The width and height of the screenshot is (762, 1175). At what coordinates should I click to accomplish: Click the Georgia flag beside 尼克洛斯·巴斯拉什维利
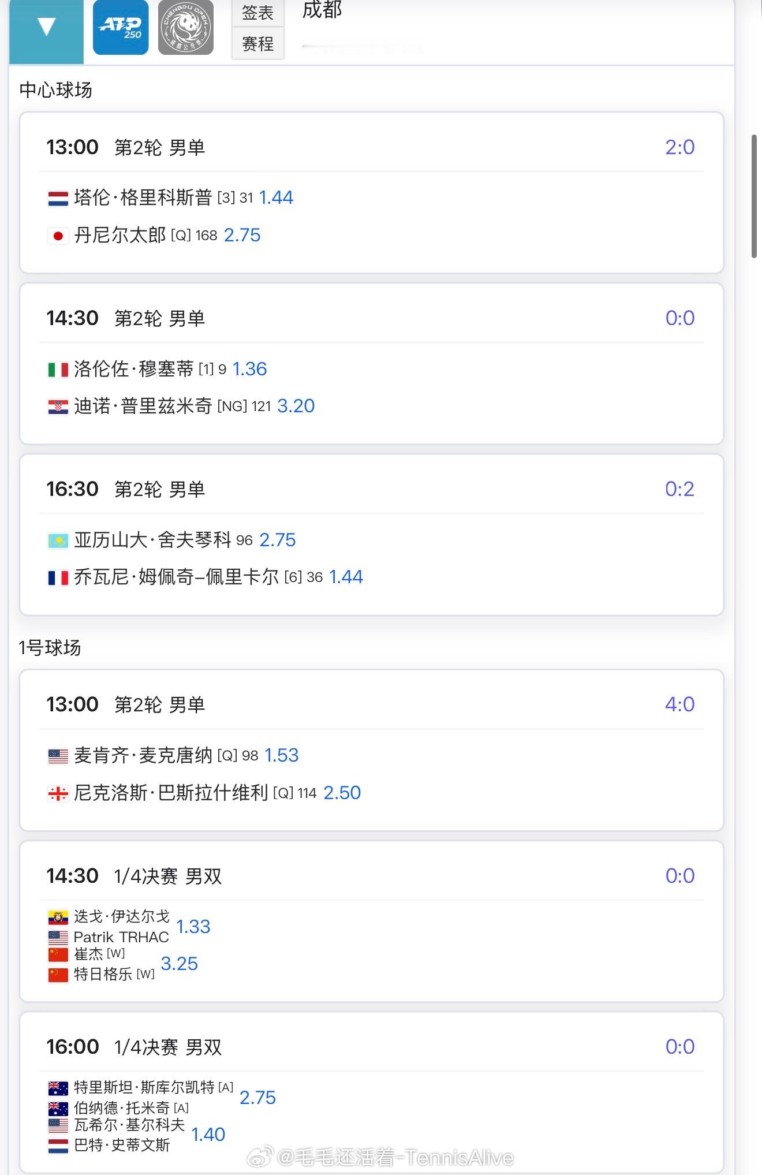tap(58, 794)
